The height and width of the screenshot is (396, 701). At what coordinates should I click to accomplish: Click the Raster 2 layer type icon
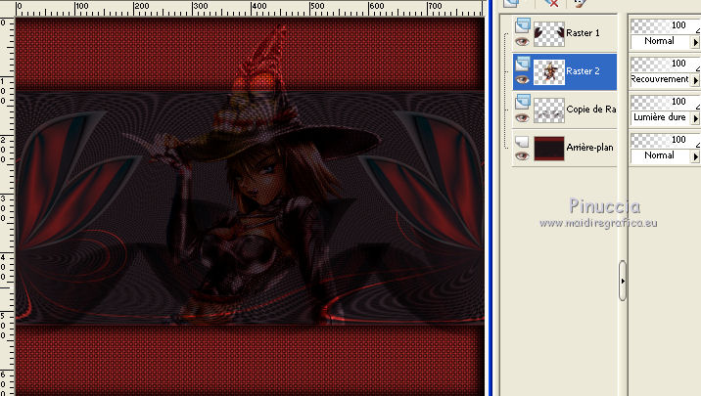(x=522, y=64)
